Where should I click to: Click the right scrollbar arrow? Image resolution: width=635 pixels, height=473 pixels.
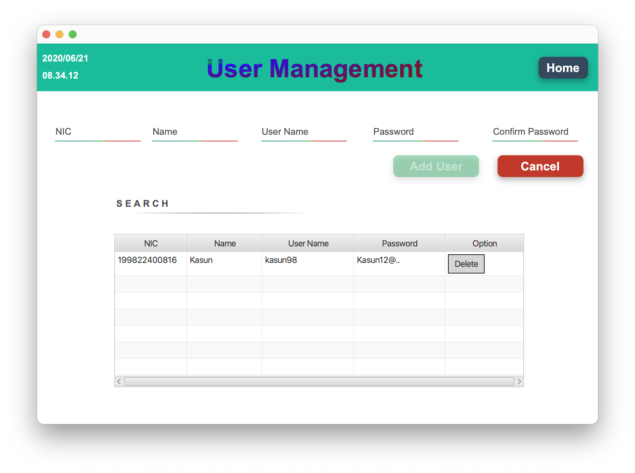[x=519, y=381]
